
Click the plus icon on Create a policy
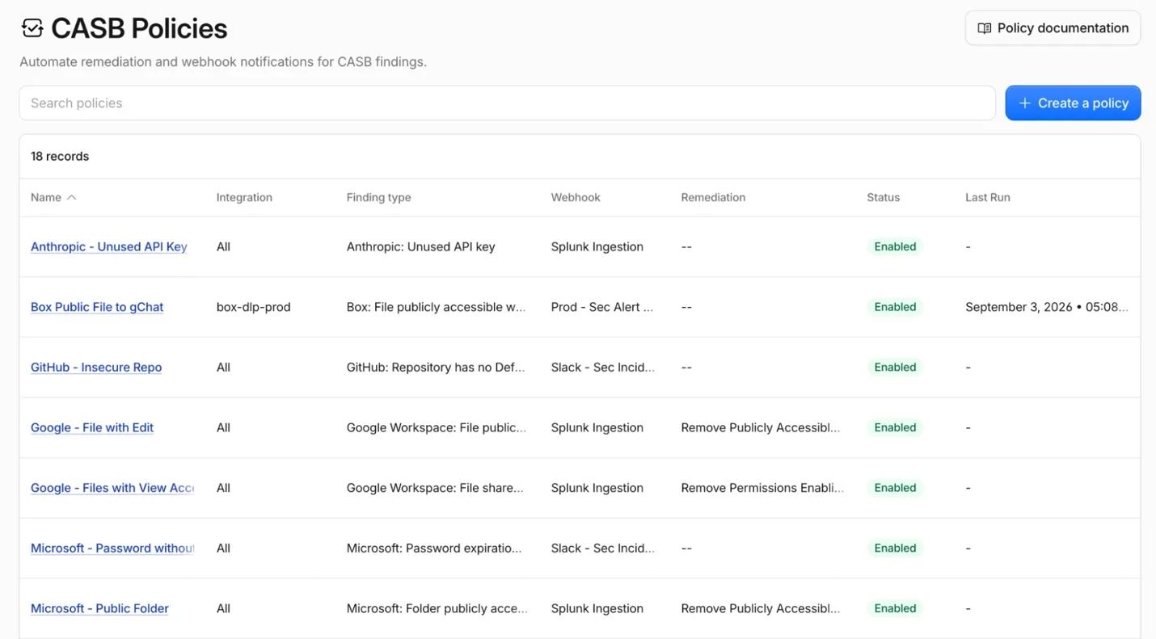[x=1024, y=103]
